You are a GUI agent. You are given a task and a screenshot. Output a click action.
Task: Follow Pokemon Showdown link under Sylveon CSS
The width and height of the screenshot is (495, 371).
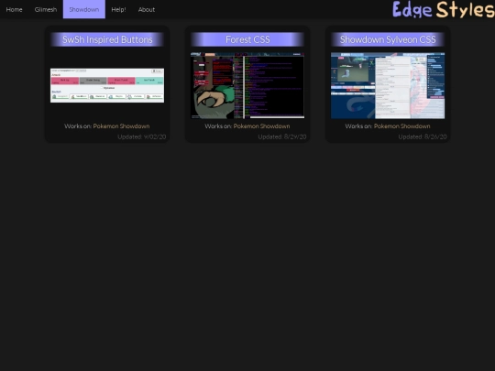point(401,126)
